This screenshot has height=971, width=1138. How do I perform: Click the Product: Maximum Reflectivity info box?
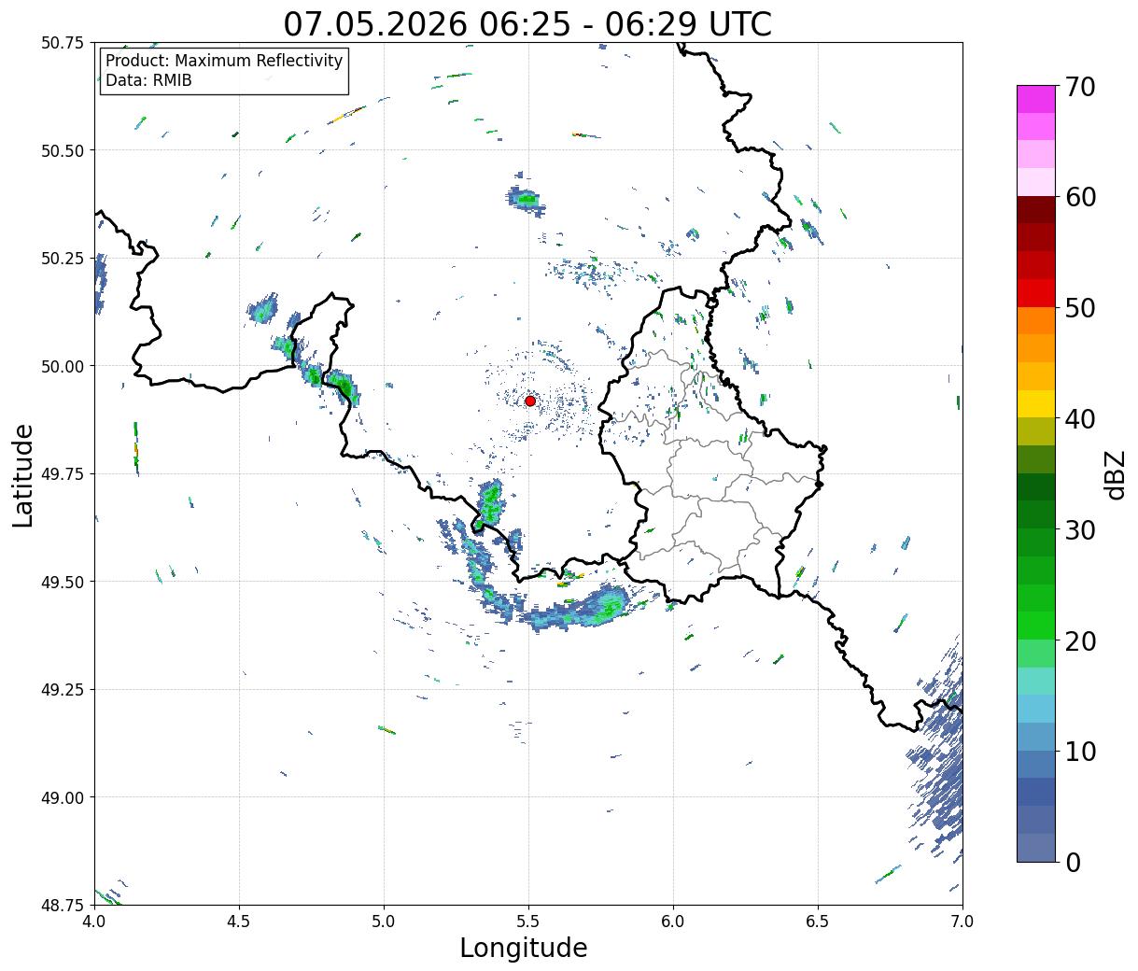(x=224, y=71)
